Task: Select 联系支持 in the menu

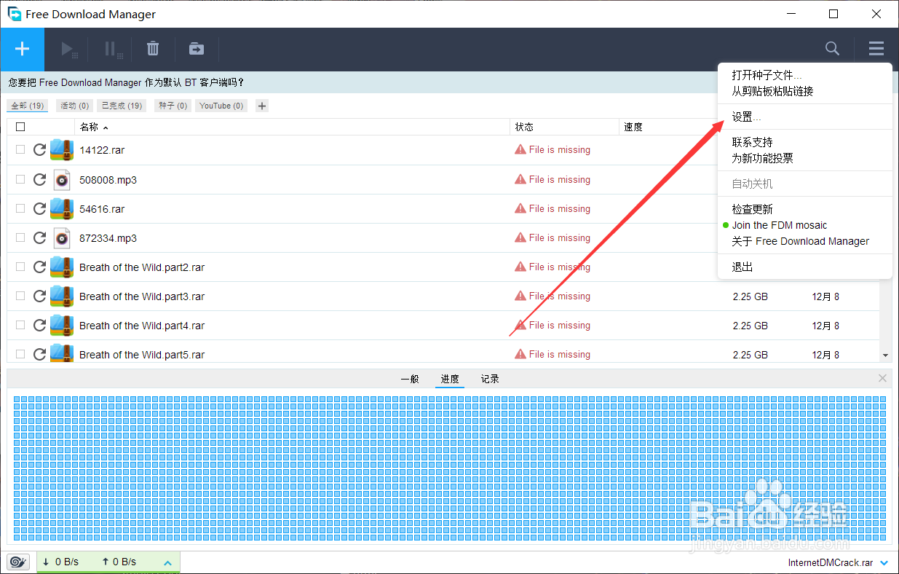Action: [x=752, y=142]
